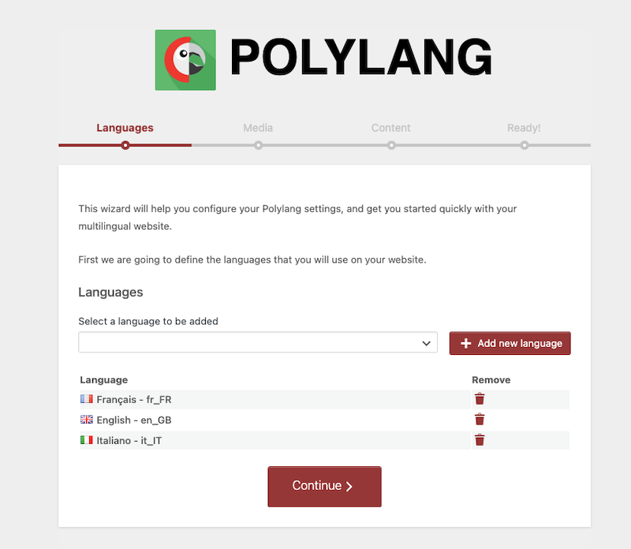
Task: Remove the Français language with trash icon
Action: click(480, 399)
